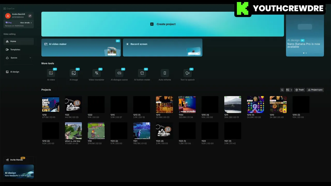
Task: Launch the Video translator tool
Action: click(x=96, y=73)
